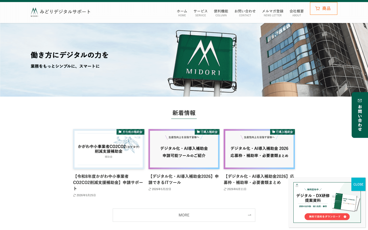Open the 応募枠・補助率・必要書類まとめ thumbnail
Viewport: 368px width, 230px height.
(259, 149)
